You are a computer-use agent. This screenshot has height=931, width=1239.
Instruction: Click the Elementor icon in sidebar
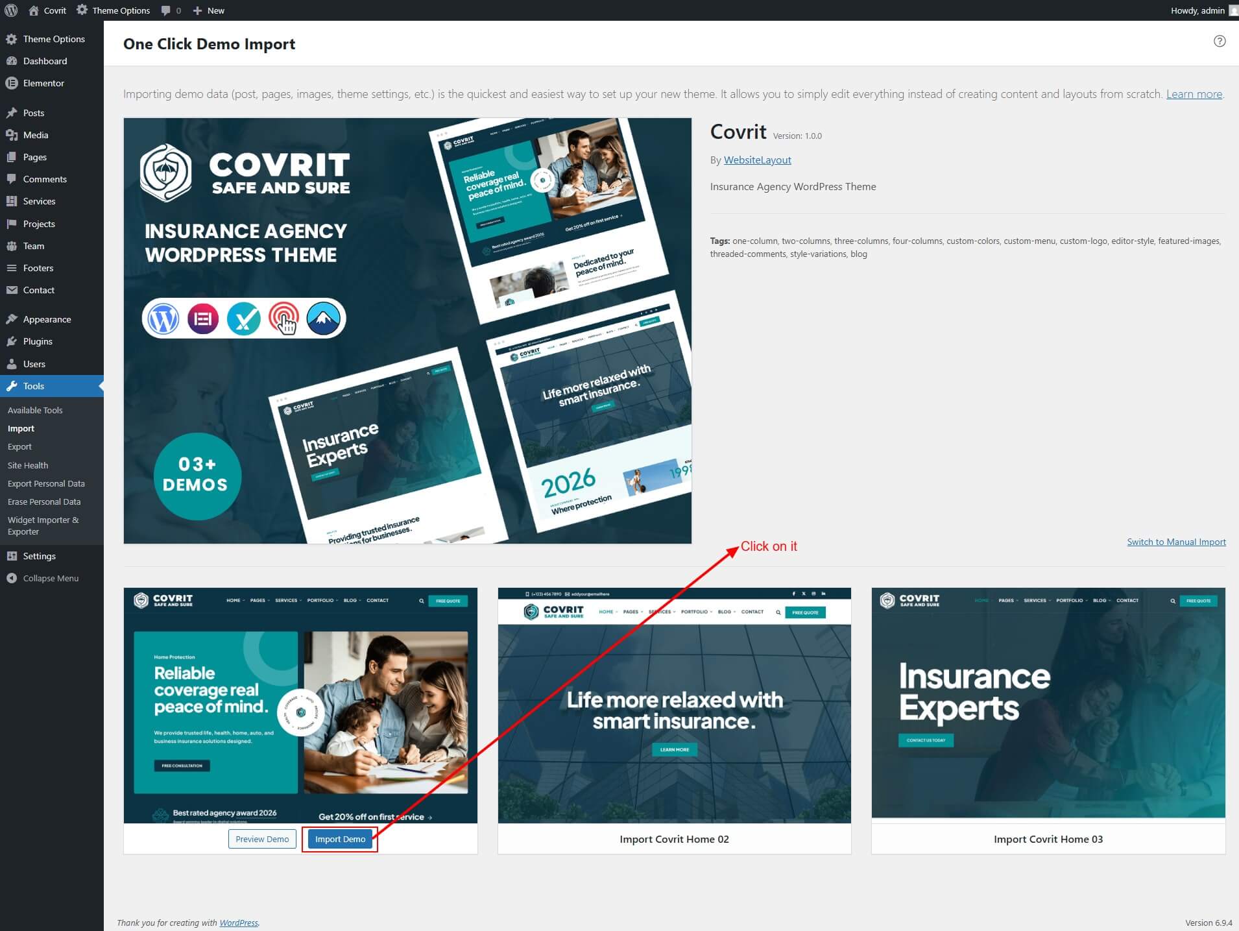[x=11, y=83]
